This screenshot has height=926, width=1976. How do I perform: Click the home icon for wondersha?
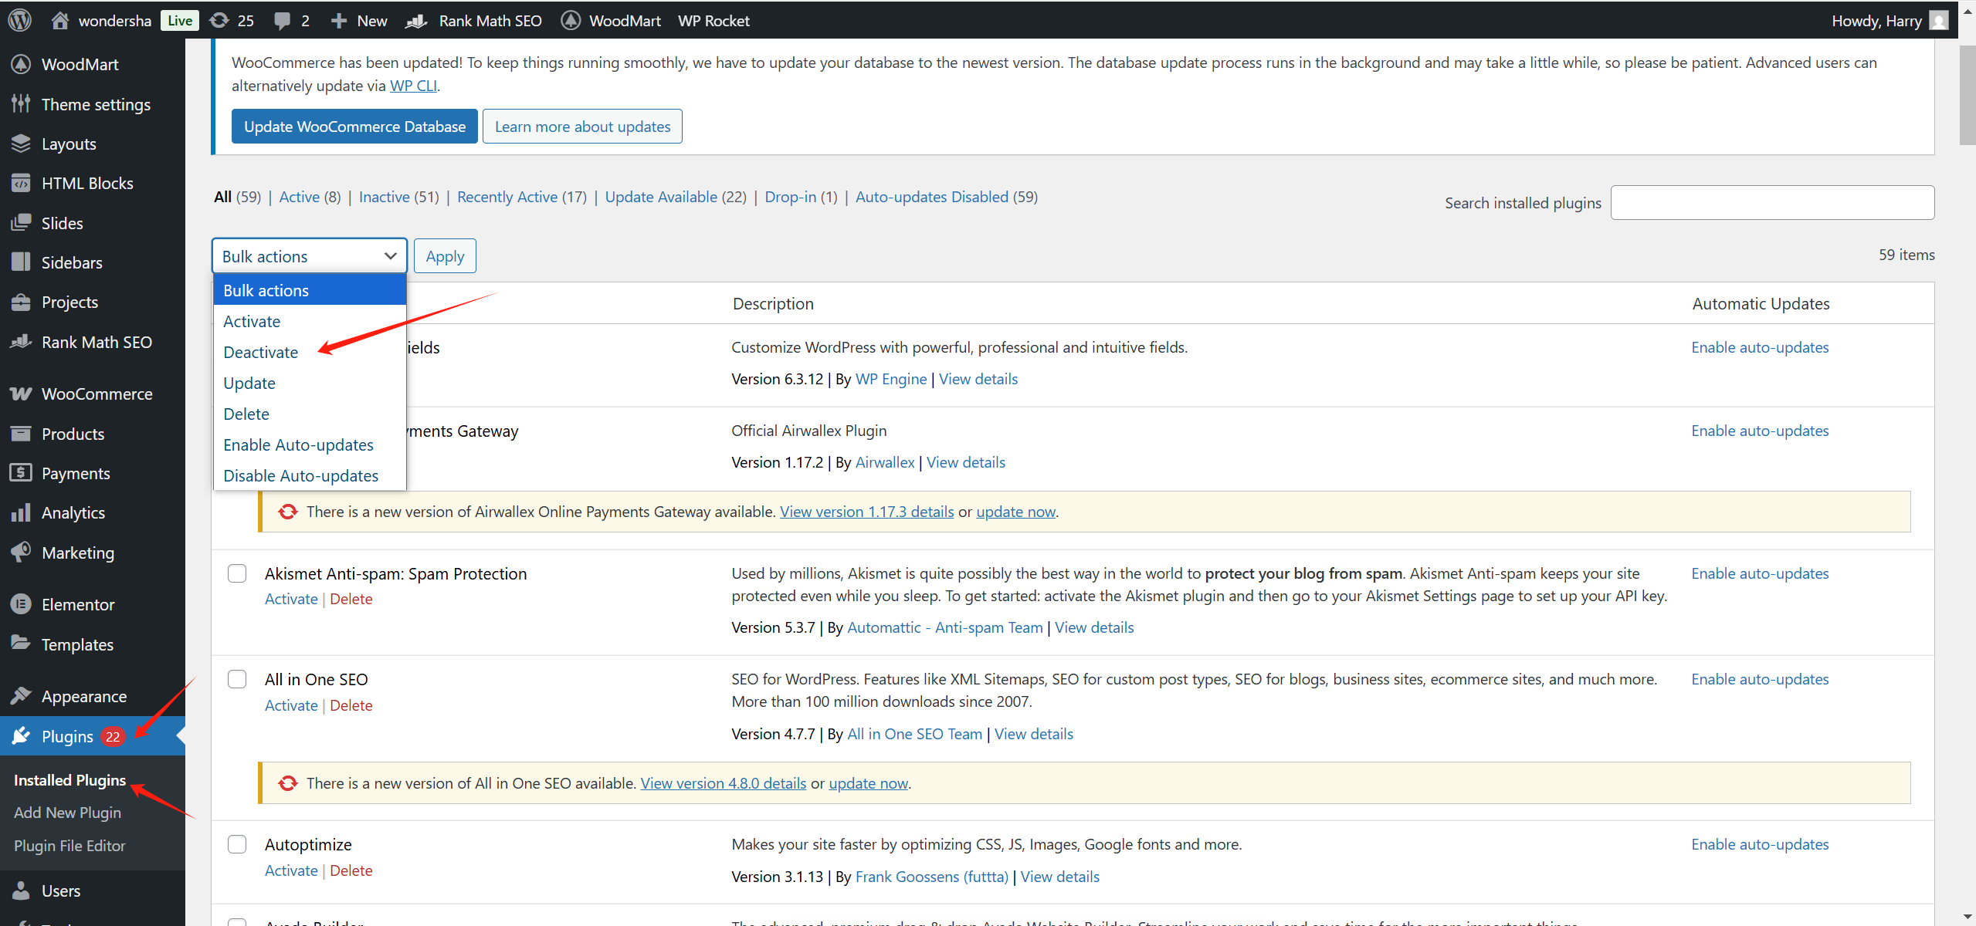[59, 20]
